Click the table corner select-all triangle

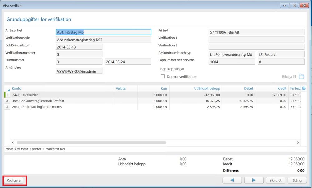click(8, 90)
